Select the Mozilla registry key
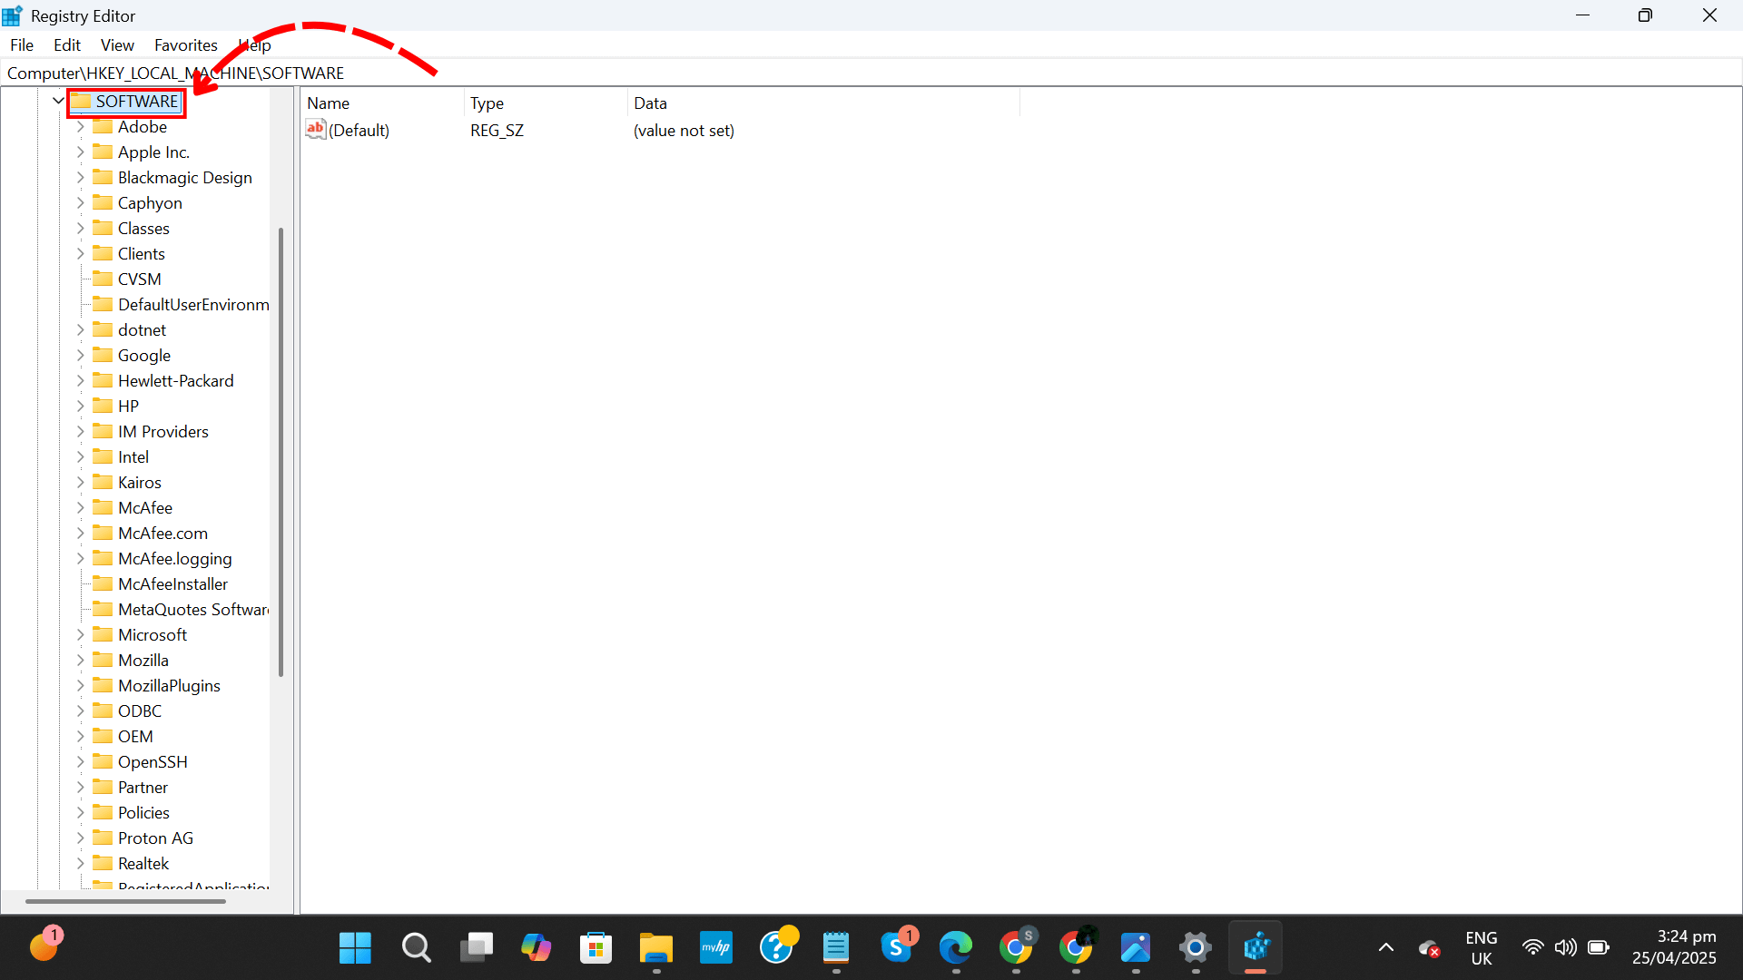The width and height of the screenshot is (1743, 980). point(144,660)
